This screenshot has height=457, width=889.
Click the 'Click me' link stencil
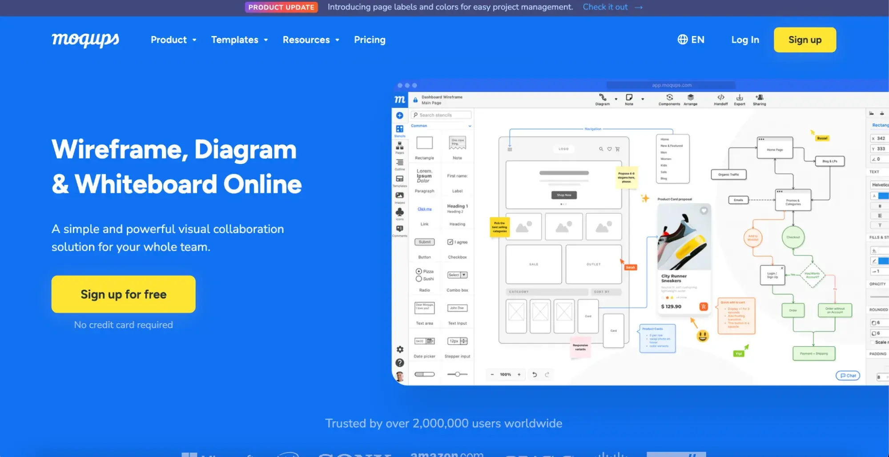pos(424,209)
